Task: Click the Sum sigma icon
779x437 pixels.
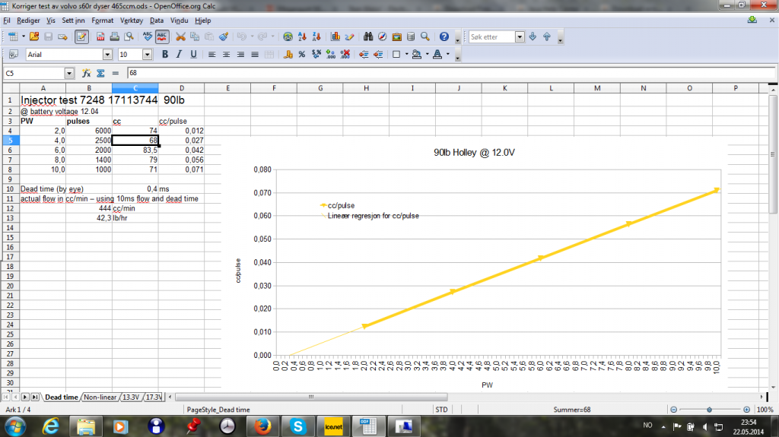Action: pos(101,74)
